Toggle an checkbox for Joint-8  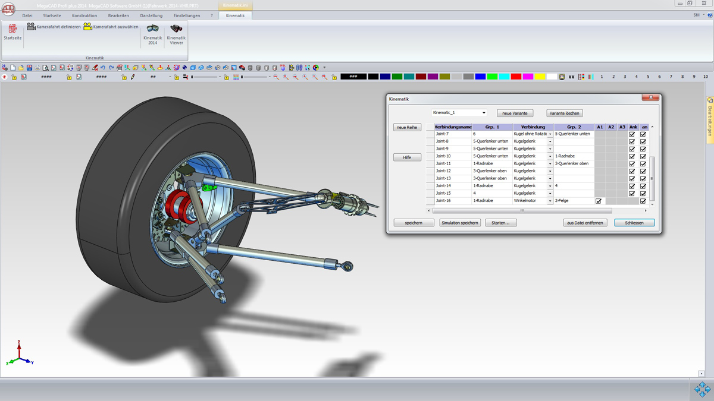643,141
